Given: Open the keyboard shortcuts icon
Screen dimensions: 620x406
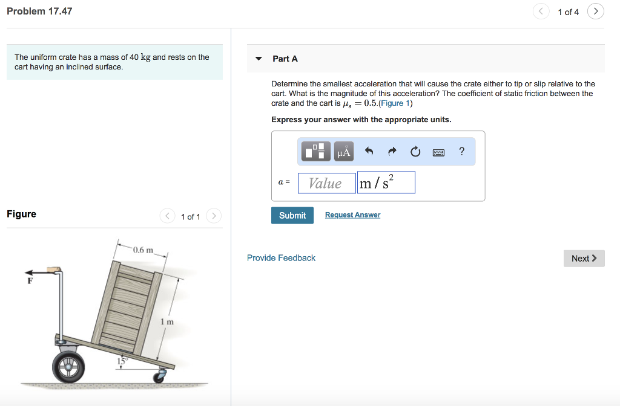Looking at the screenshot, I should [439, 151].
